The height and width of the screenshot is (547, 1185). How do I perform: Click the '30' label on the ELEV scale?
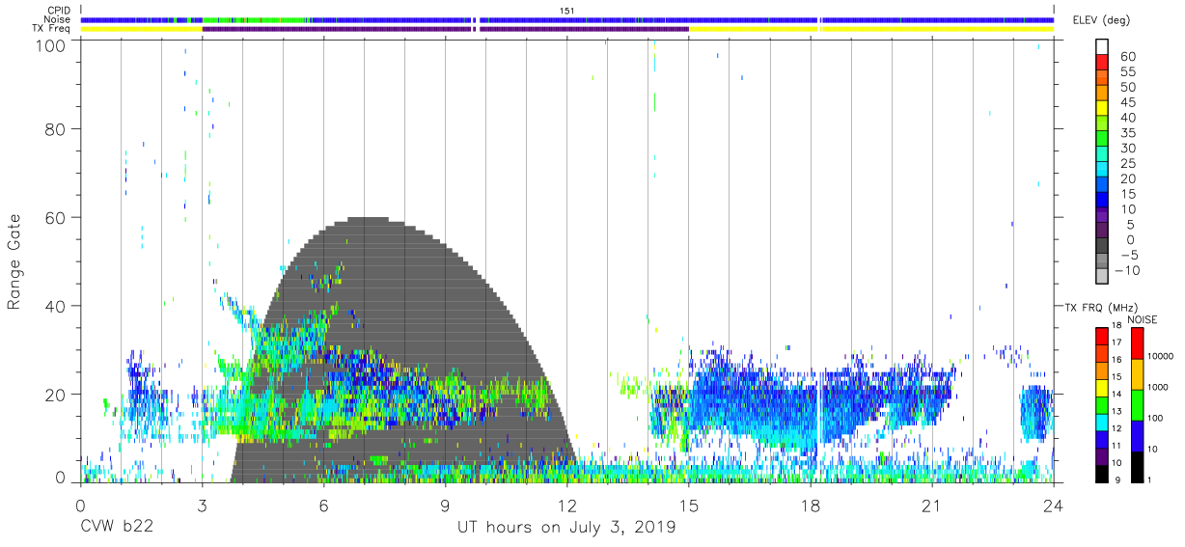pyautogui.click(x=1128, y=148)
